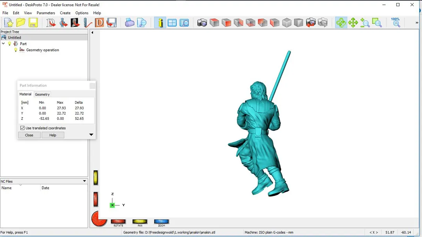Select the Front view cube icon
The image size is (422, 237).
[226, 23]
